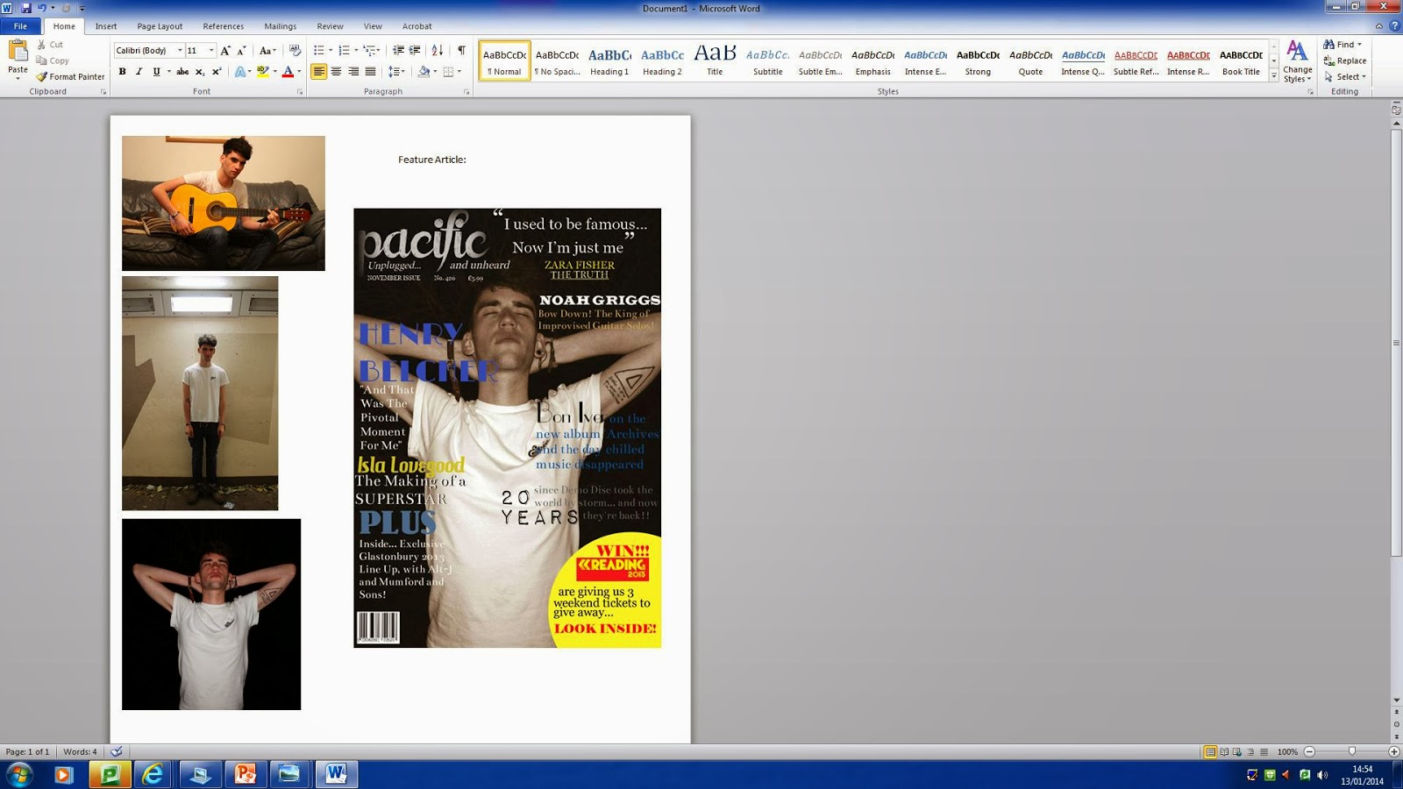
Task: Open the Change Styles options
Action: pyautogui.click(x=1296, y=61)
